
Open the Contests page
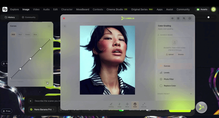[x=98, y=9]
